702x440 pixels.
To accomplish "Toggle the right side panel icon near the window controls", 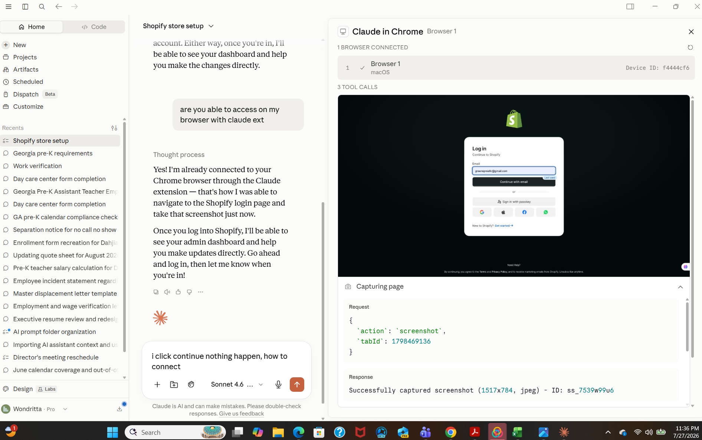I will pos(630,7).
